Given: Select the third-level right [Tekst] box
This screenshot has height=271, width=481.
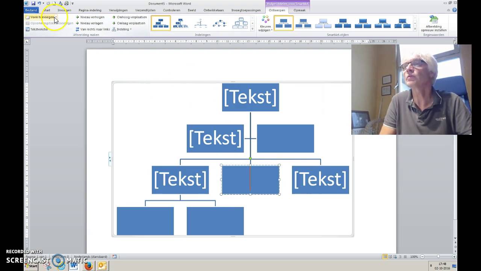Looking at the screenshot, I should tap(321, 180).
